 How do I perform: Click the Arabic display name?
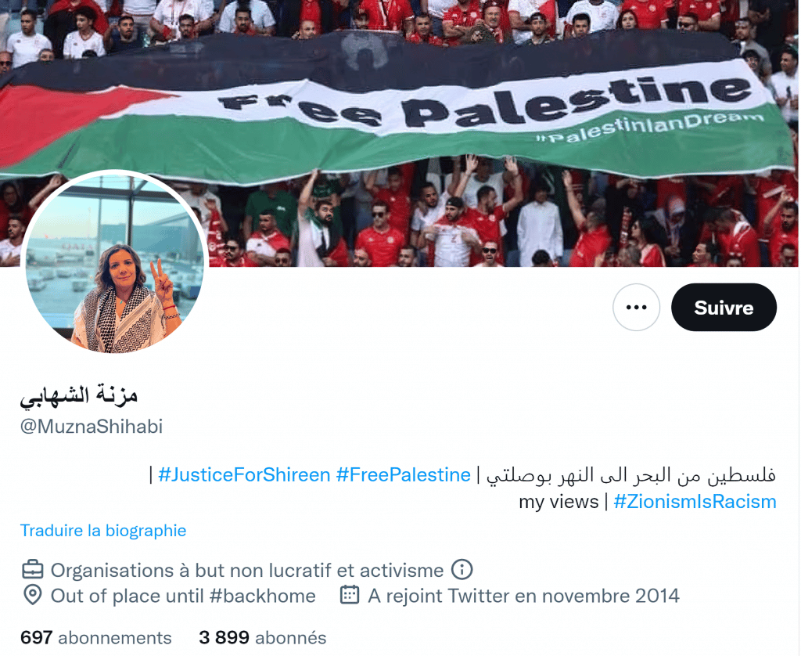(x=79, y=396)
